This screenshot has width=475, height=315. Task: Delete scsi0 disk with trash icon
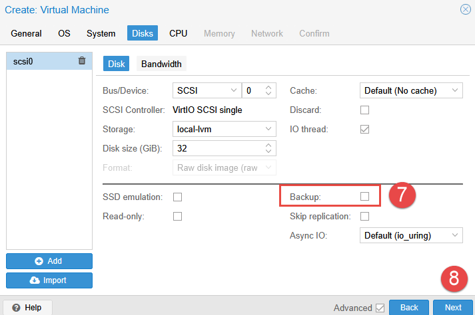(82, 61)
